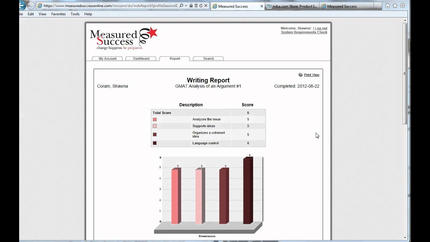Click the printer icon beside Print View

coord(300,75)
